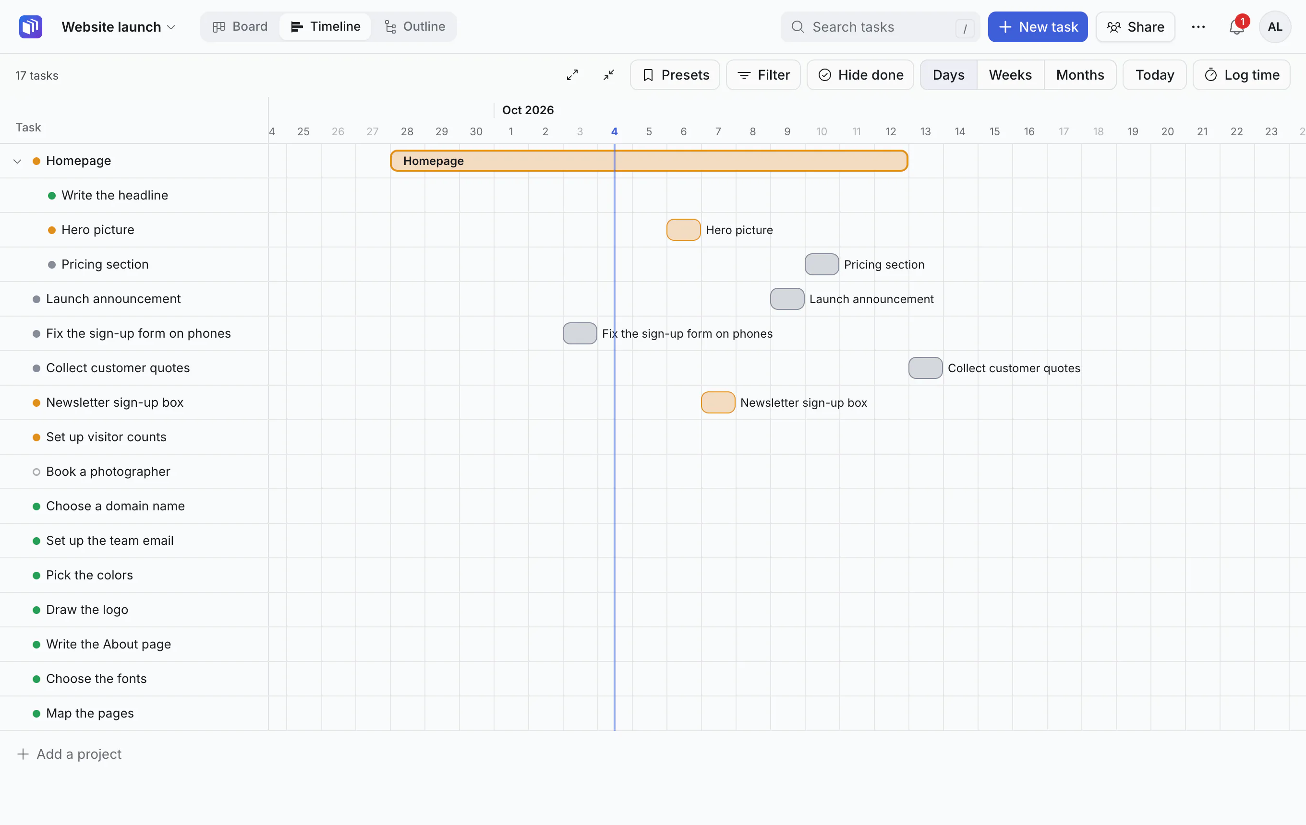Switch to the Outline view
The image size is (1306, 825).
(414, 26)
